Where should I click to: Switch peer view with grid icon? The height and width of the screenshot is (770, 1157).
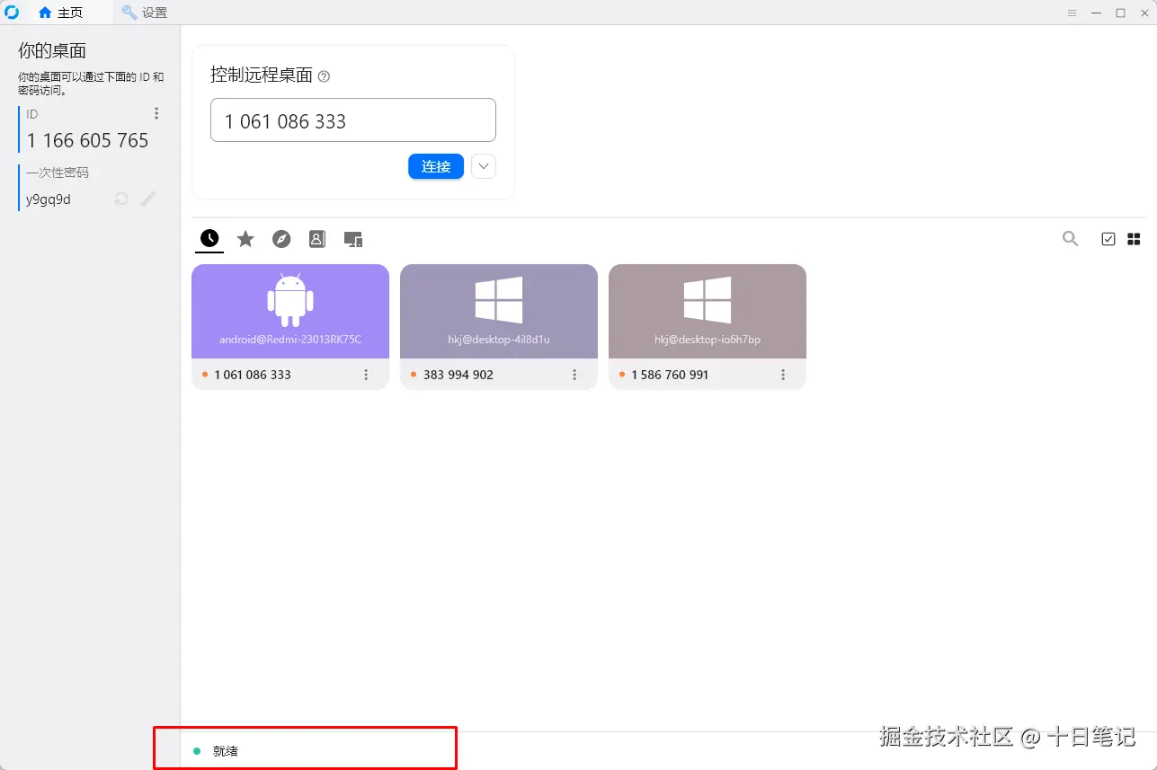coord(1134,239)
